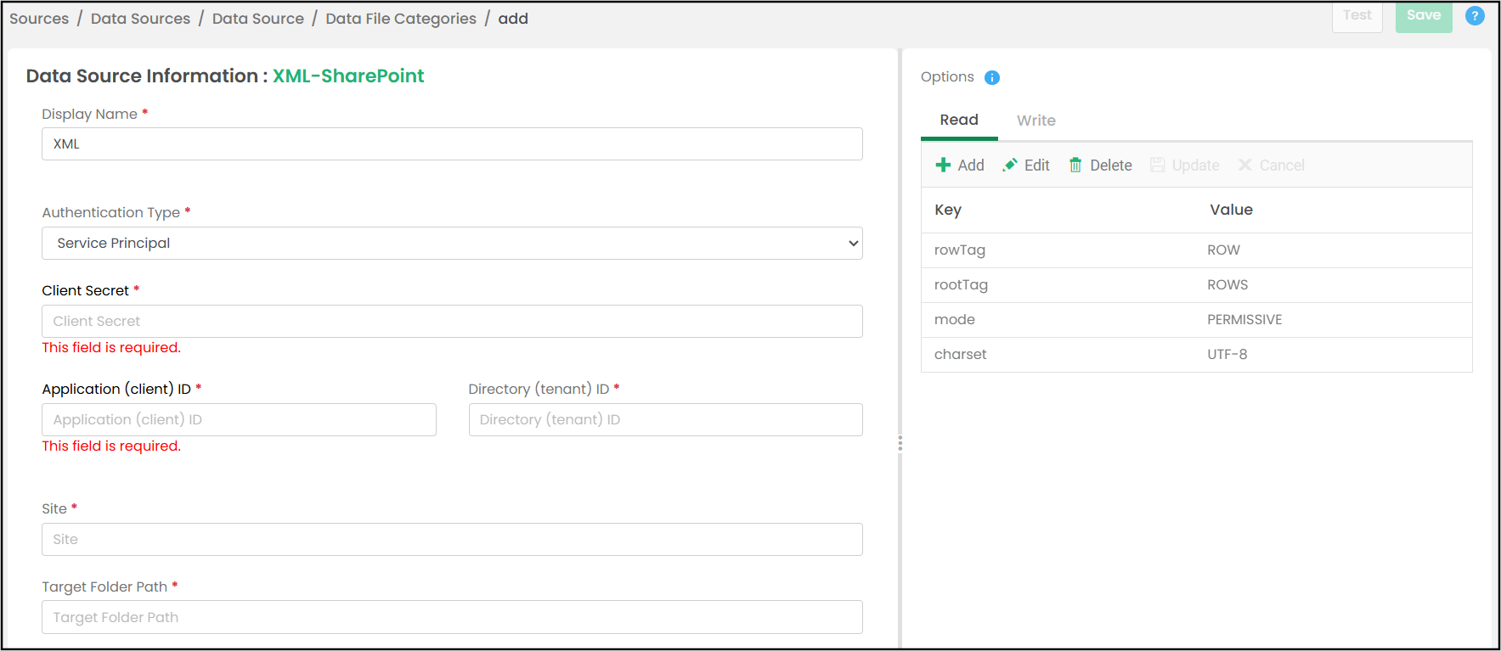This screenshot has width=1501, height=651.
Task: Focus the Display Name input field
Action: [x=452, y=144]
